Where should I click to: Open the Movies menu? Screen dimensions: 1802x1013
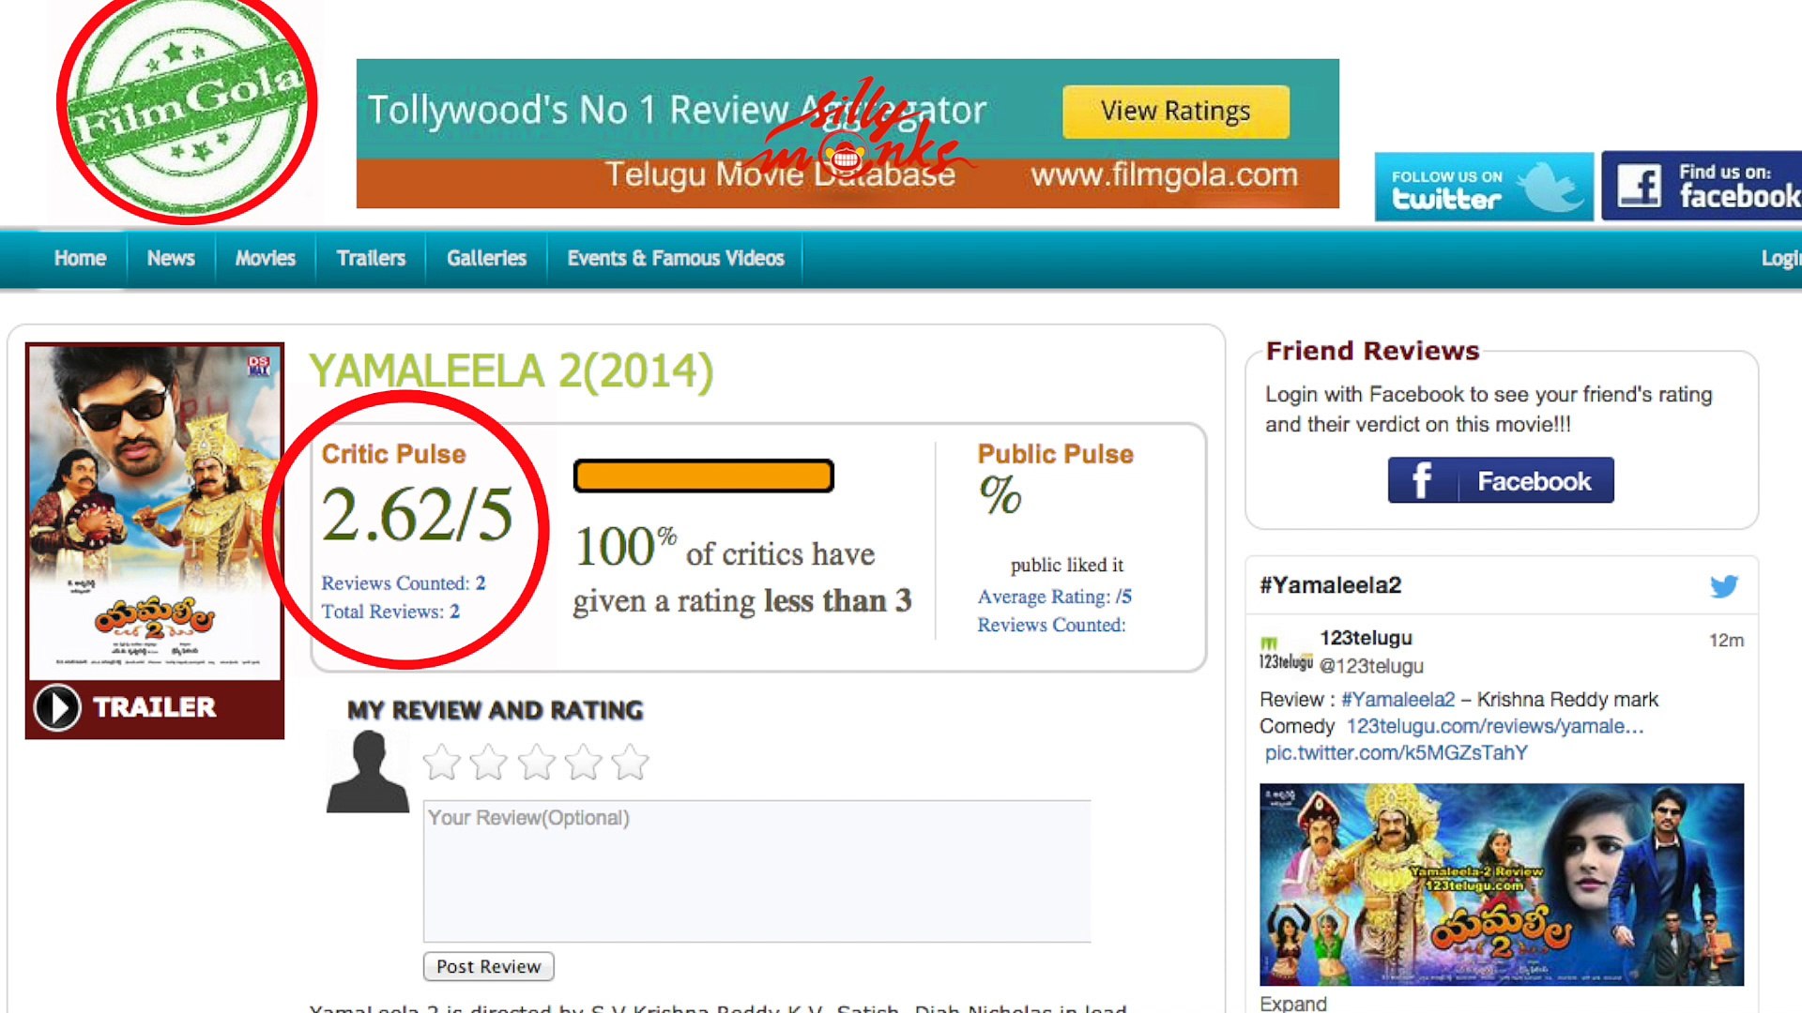coord(265,258)
